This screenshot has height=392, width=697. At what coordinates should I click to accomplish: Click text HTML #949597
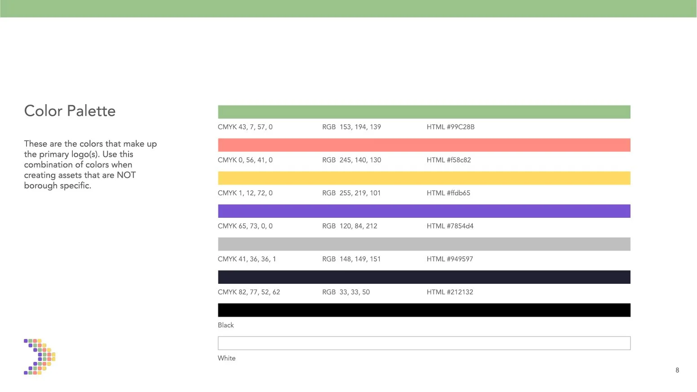tap(449, 259)
